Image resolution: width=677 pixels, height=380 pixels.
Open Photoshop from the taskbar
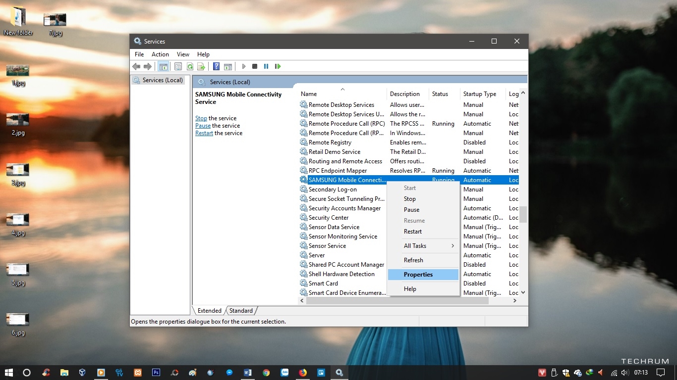(156, 373)
